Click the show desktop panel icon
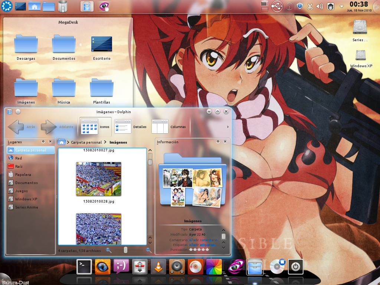This screenshot has width=380, height=285. [x=20, y=6]
